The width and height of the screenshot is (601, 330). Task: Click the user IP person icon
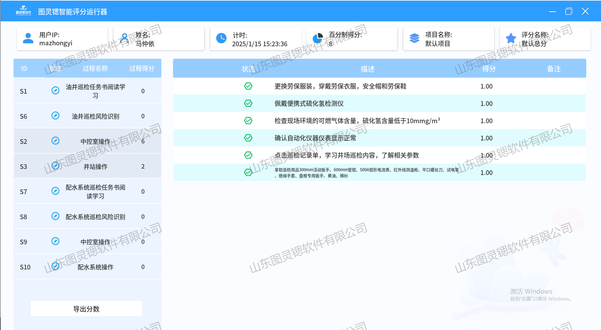28,38
